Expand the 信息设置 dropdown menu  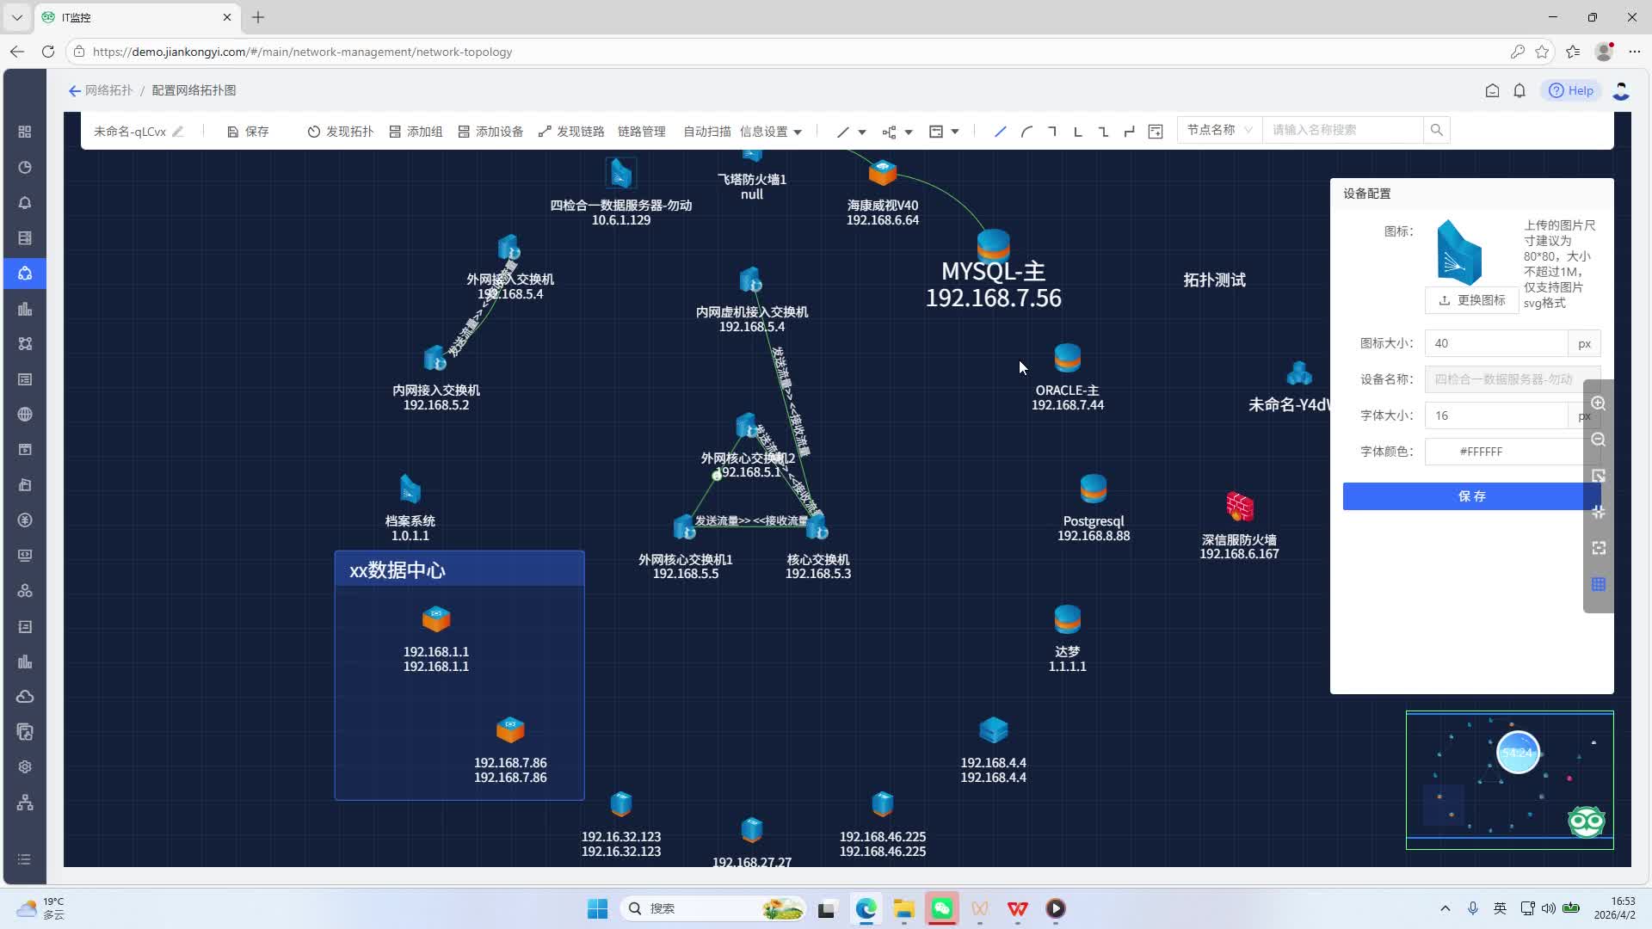pos(770,132)
